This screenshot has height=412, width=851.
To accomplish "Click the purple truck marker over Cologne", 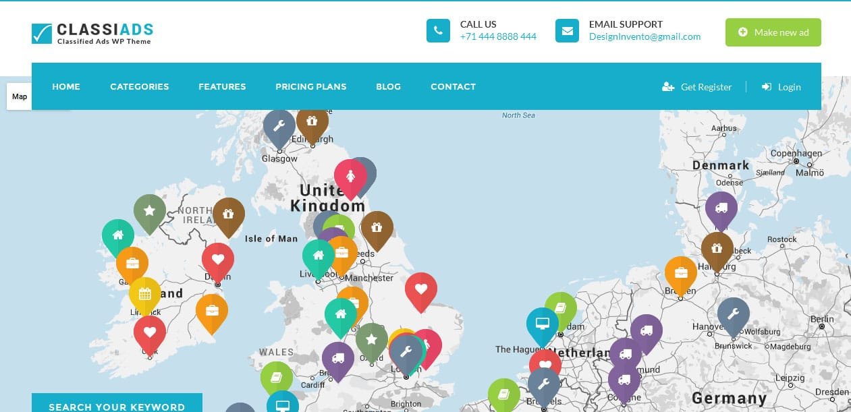I will [624, 383].
